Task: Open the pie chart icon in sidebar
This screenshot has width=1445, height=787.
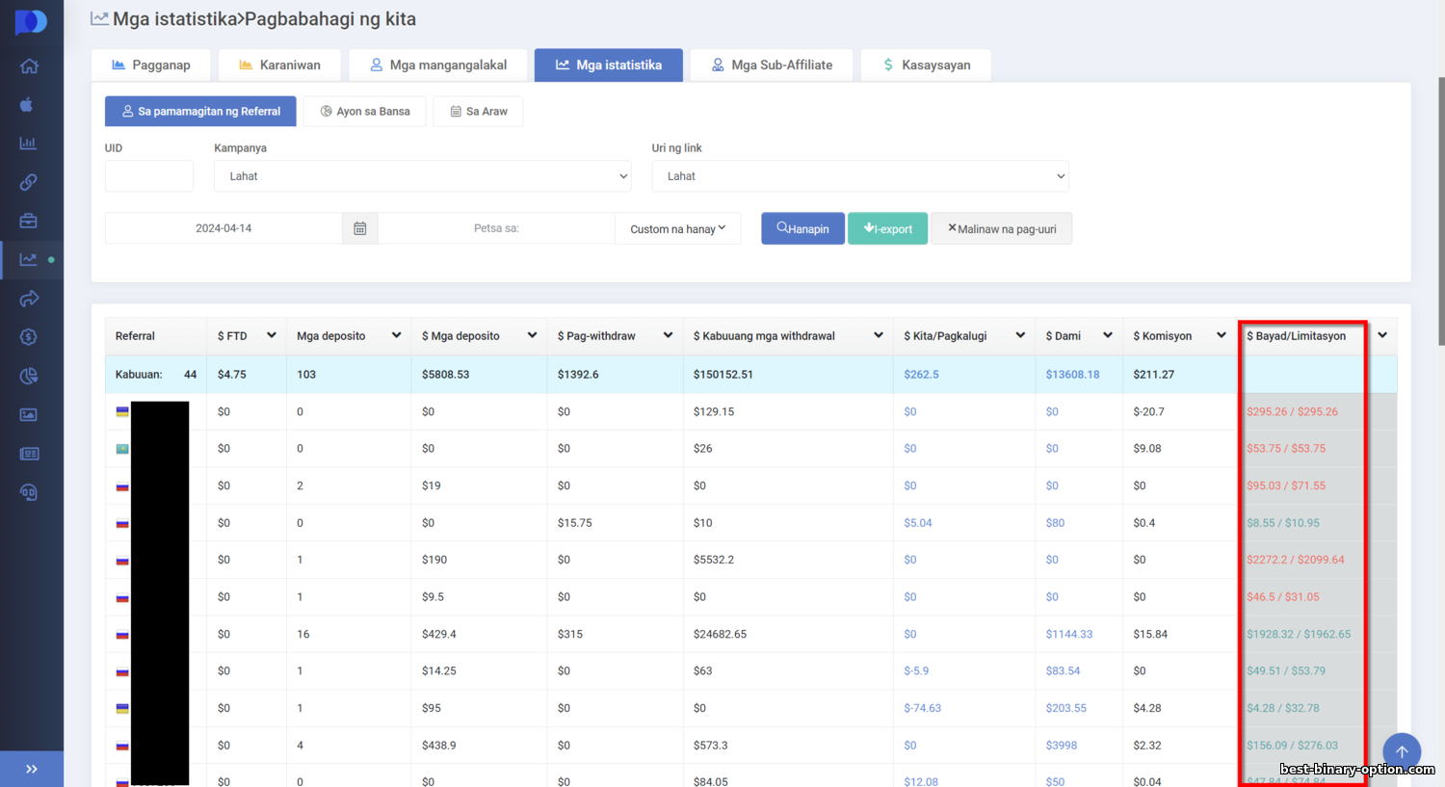Action: 29,376
